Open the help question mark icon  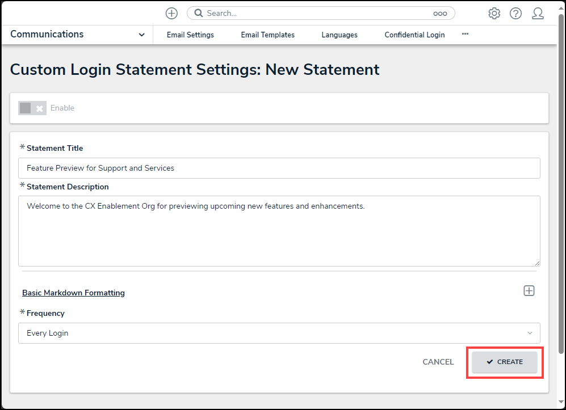pos(515,13)
